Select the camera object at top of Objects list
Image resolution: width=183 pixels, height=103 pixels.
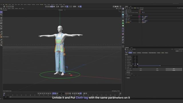pyautogui.click(x=129, y=9)
